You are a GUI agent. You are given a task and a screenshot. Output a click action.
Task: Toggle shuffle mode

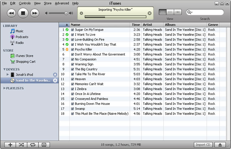tap(22, 145)
